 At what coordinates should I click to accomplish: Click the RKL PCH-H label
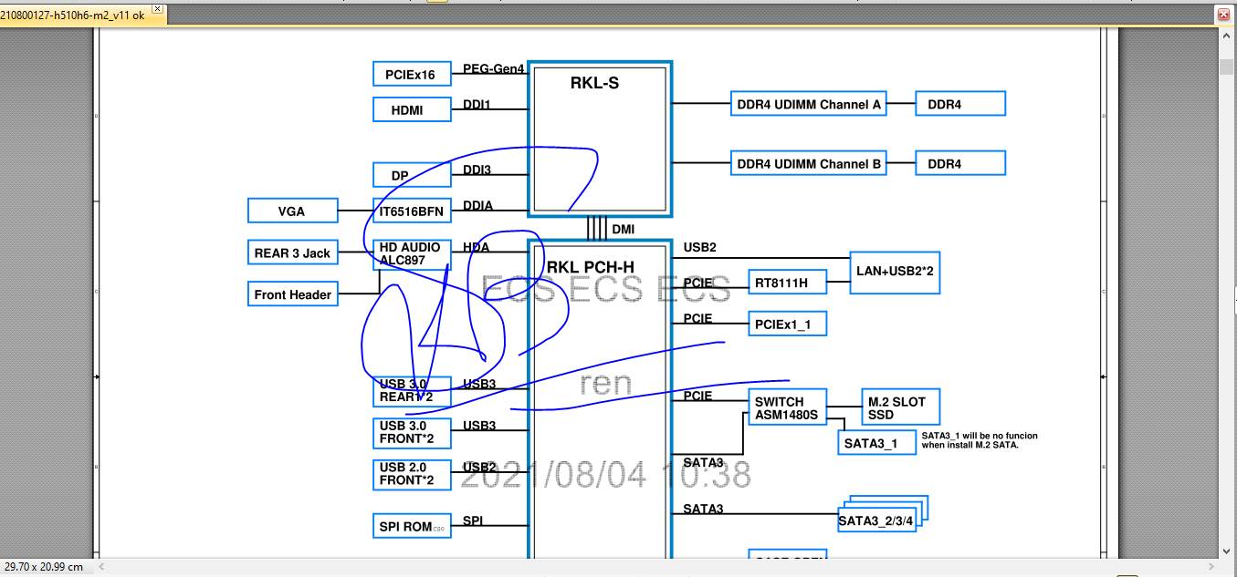(x=591, y=267)
